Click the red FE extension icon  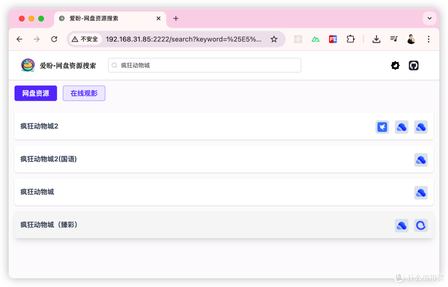coord(333,39)
